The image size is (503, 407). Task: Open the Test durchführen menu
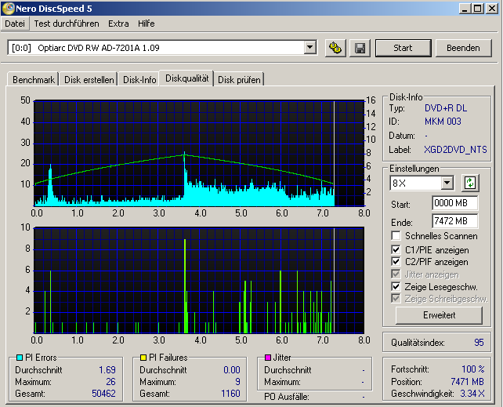[x=66, y=24]
